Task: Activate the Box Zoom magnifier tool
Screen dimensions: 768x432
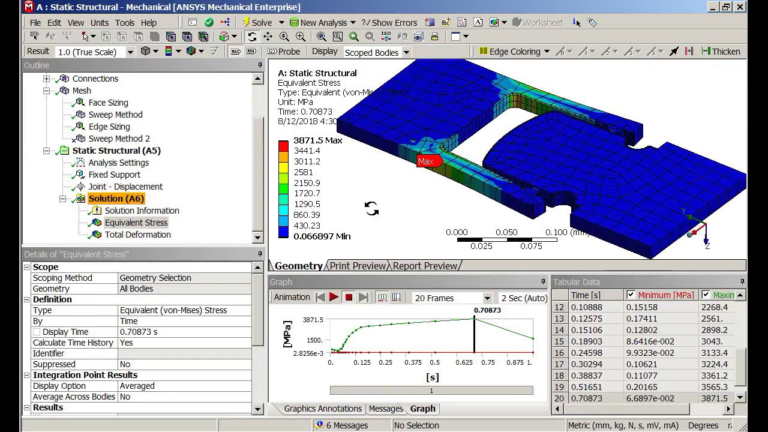Action: [300, 37]
